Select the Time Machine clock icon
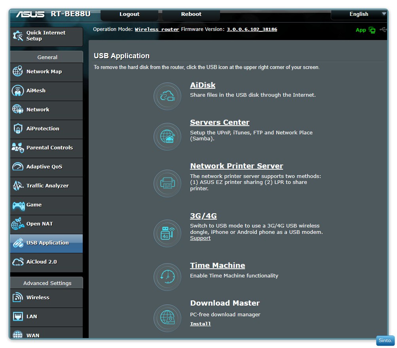This screenshot has height=348, width=397. pyautogui.click(x=167, y=277)
